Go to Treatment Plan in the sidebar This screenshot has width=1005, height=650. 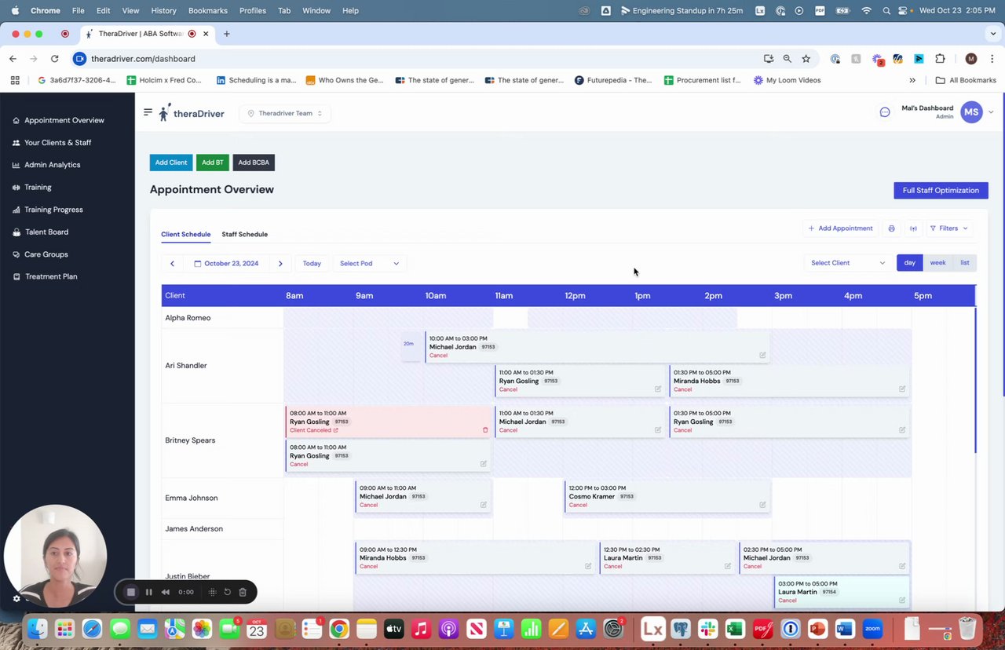(51, 277)
